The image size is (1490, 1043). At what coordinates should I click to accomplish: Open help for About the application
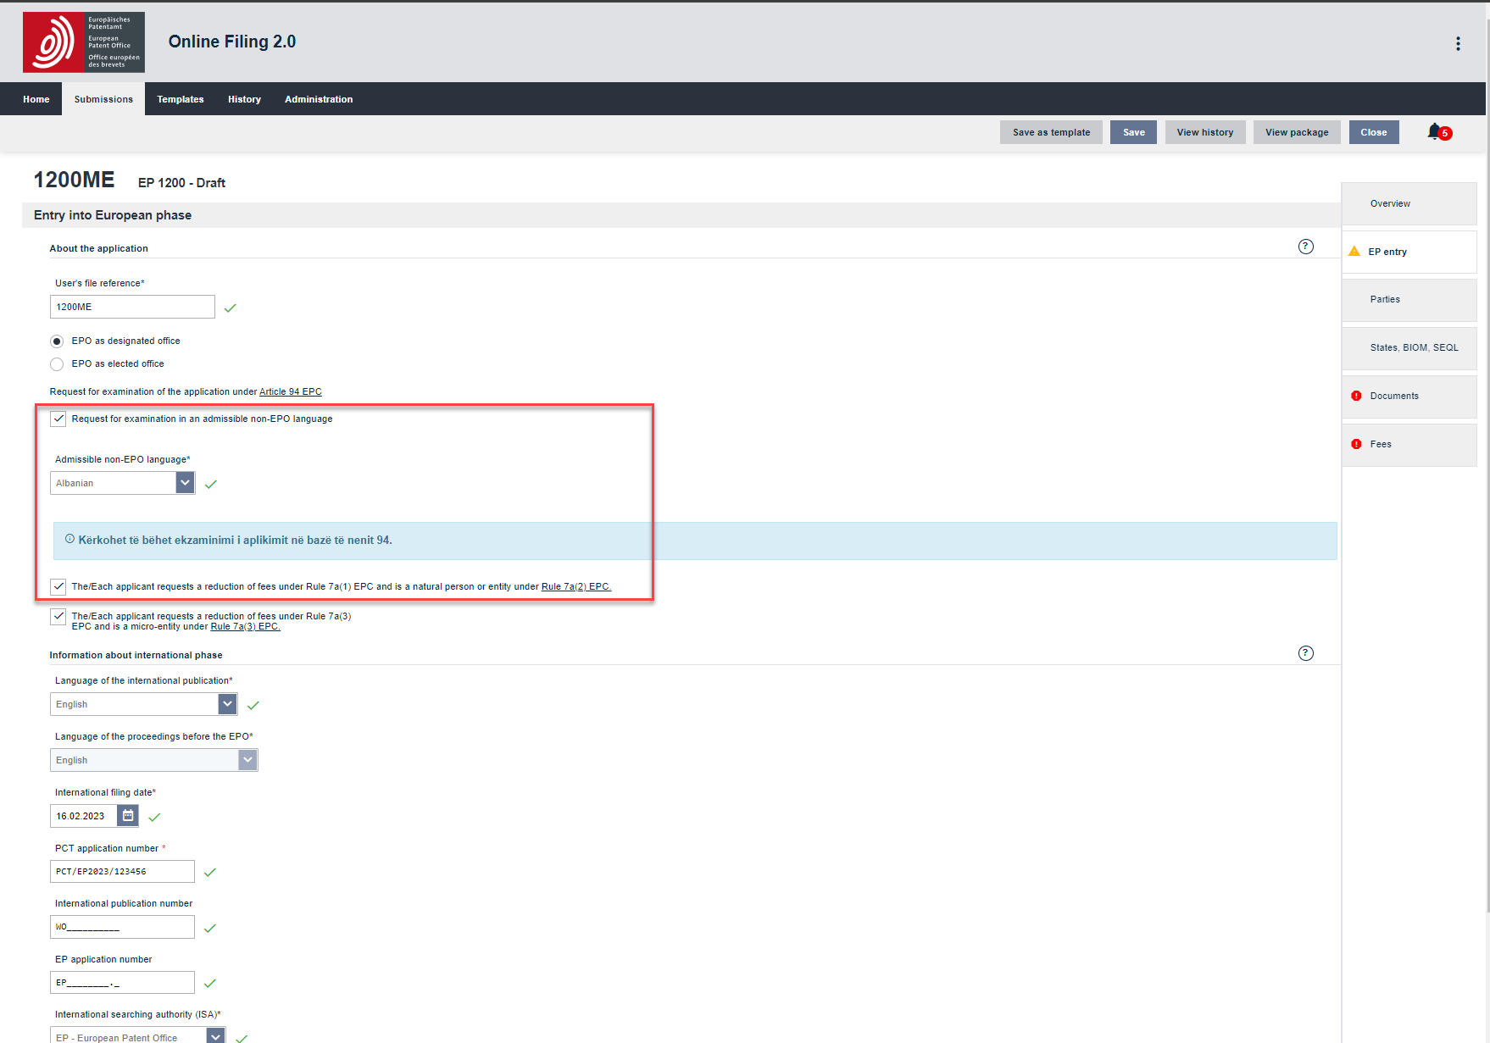tap(1305, 247)
